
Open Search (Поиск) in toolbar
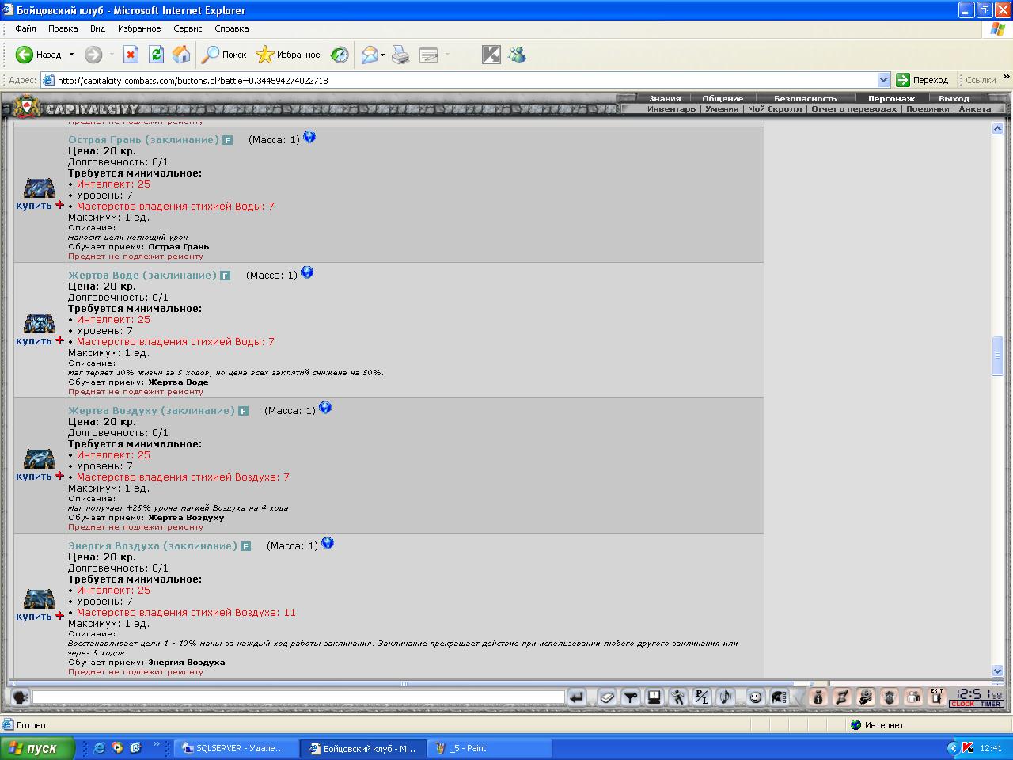tap(224, 55)
